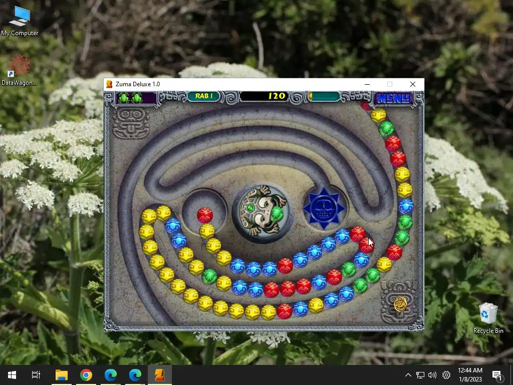This screenshot has height=385, width=513.
Task: Open File Explorer from taskbar
Action: (61, 375)
